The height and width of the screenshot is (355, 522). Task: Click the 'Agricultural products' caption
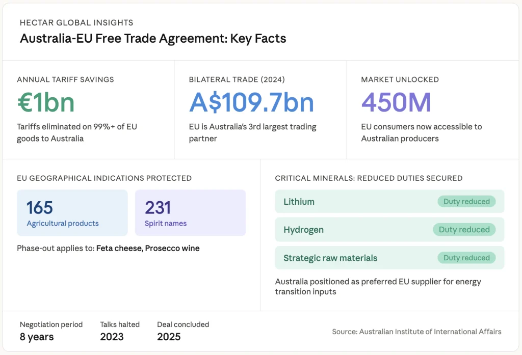[63, 223]
